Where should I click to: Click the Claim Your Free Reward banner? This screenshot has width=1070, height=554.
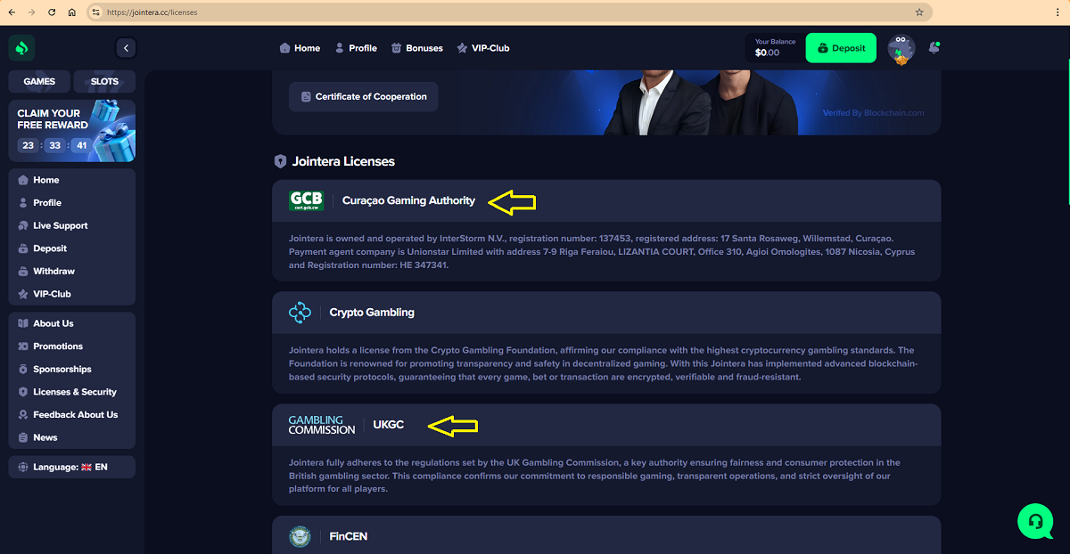pos(72,130)
